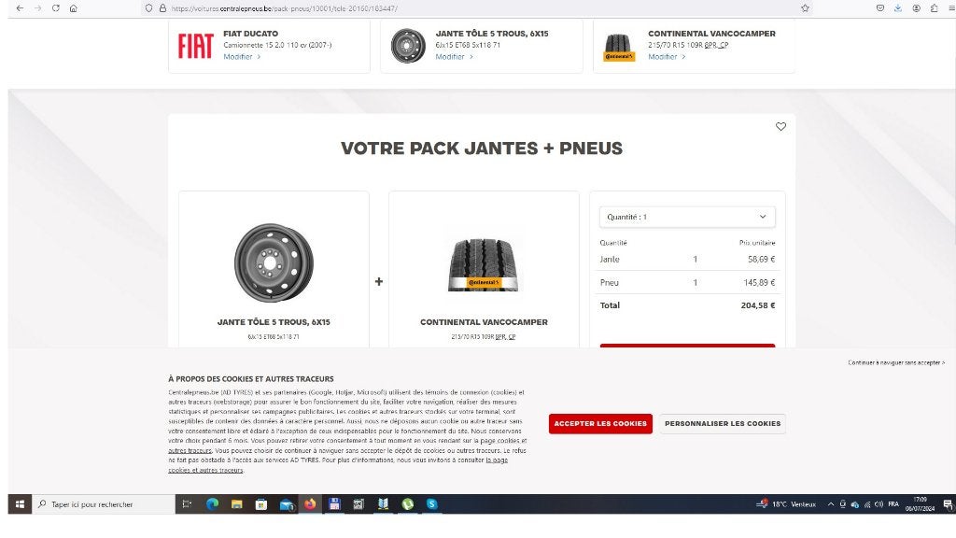Image resolution: width=956 pixels, height=538 pixels.
Task: Click the Pneu unit price 145,89 €
Action: [759, 282]
